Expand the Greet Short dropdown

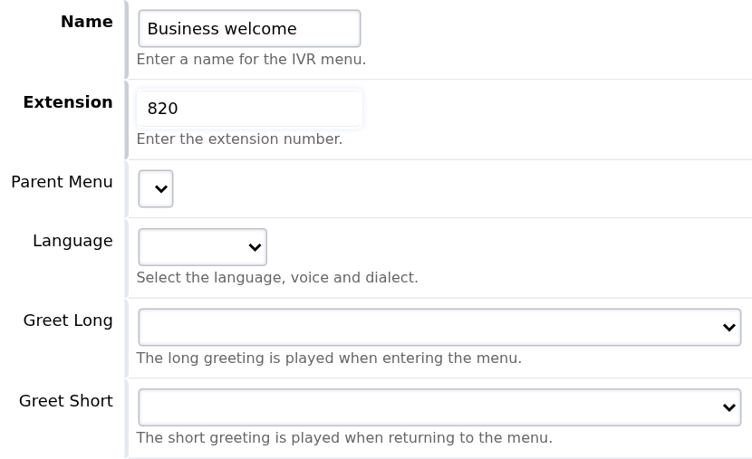tap(439, 407)
